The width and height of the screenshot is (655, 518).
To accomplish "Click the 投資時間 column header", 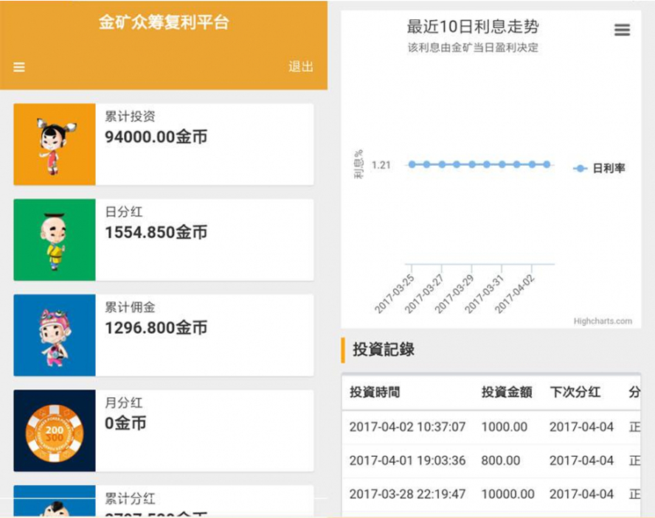I will pyautogui.click(x=375, y=392).
